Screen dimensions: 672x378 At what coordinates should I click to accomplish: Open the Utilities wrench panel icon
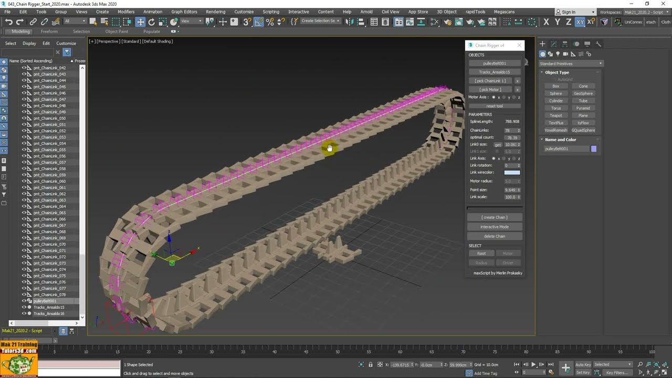pyautogui.click(x=598, y=44)
